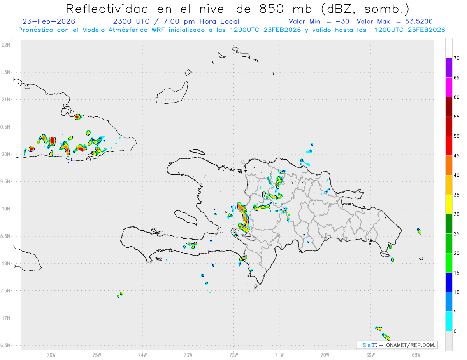Viewport: 467px width, 360px height.
Task: Click the red 45–50 dBZ colorbar segment
Action: [449, 146]
